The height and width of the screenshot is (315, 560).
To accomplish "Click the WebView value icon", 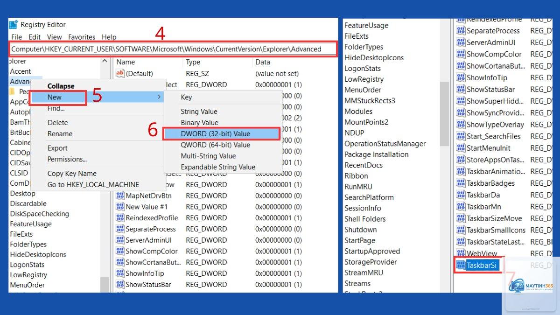I will point(461,253).
